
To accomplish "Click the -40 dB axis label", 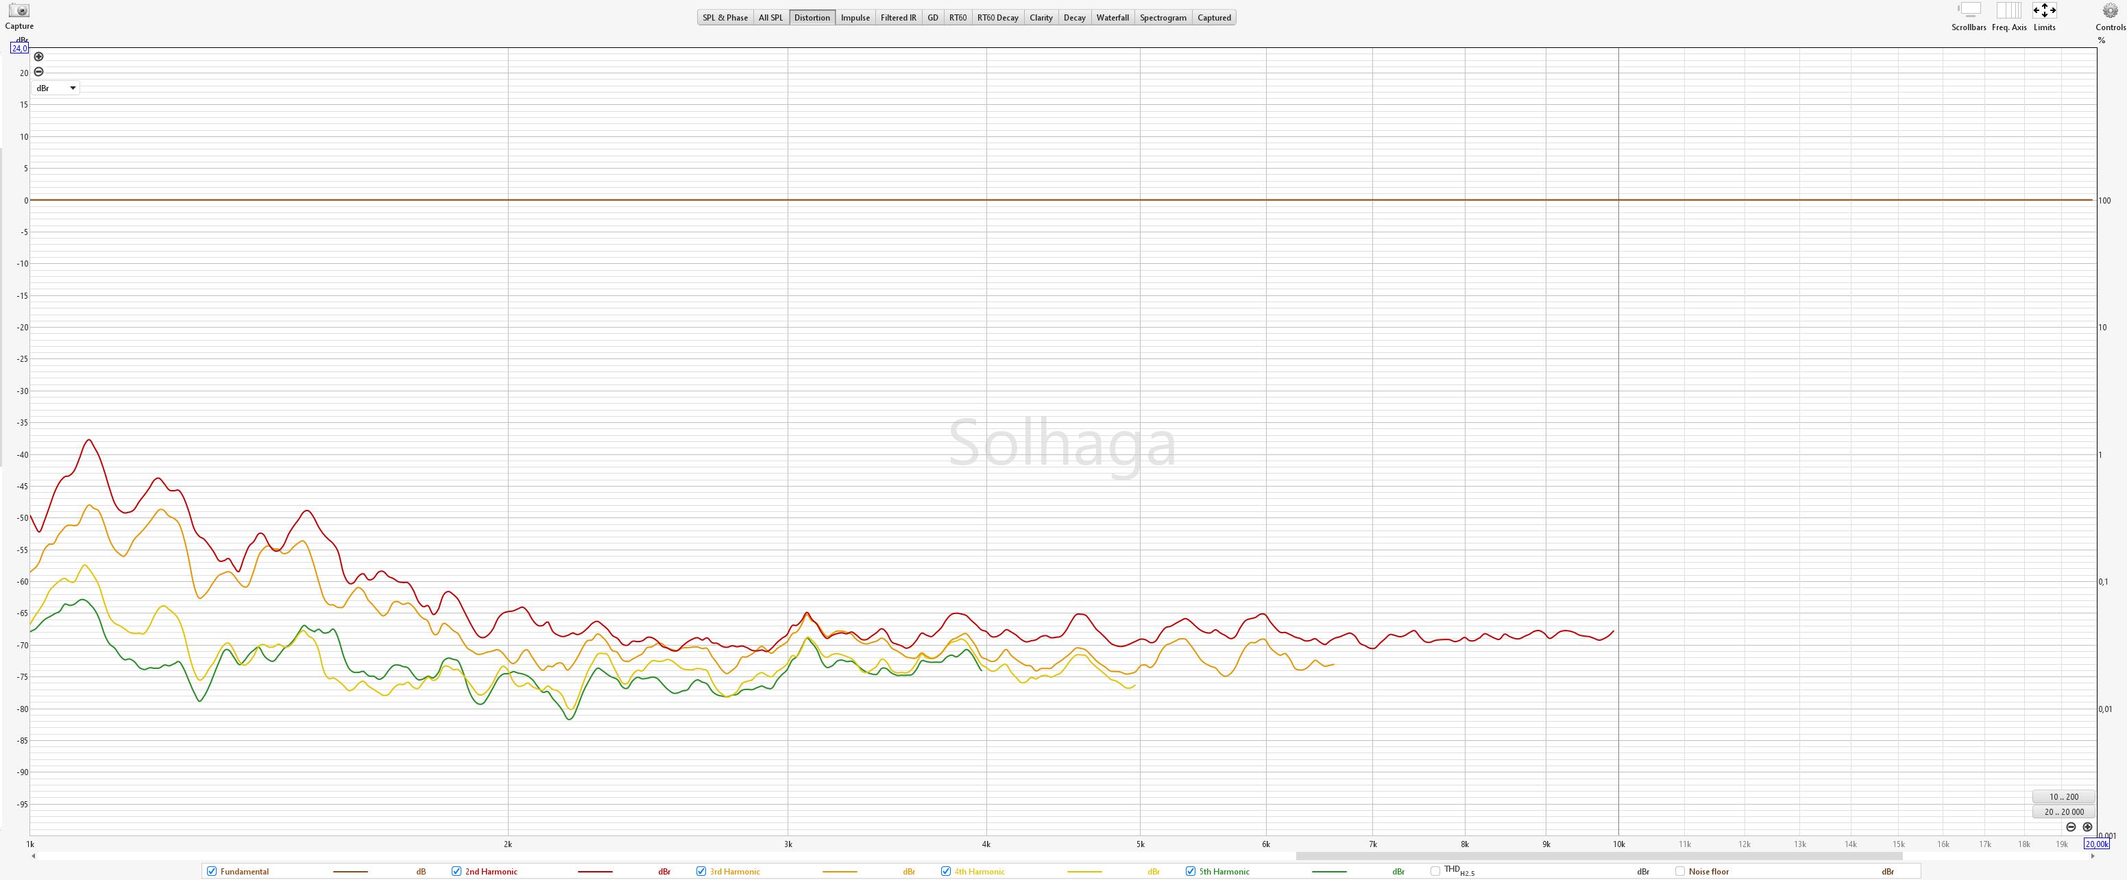I will 23,455.
